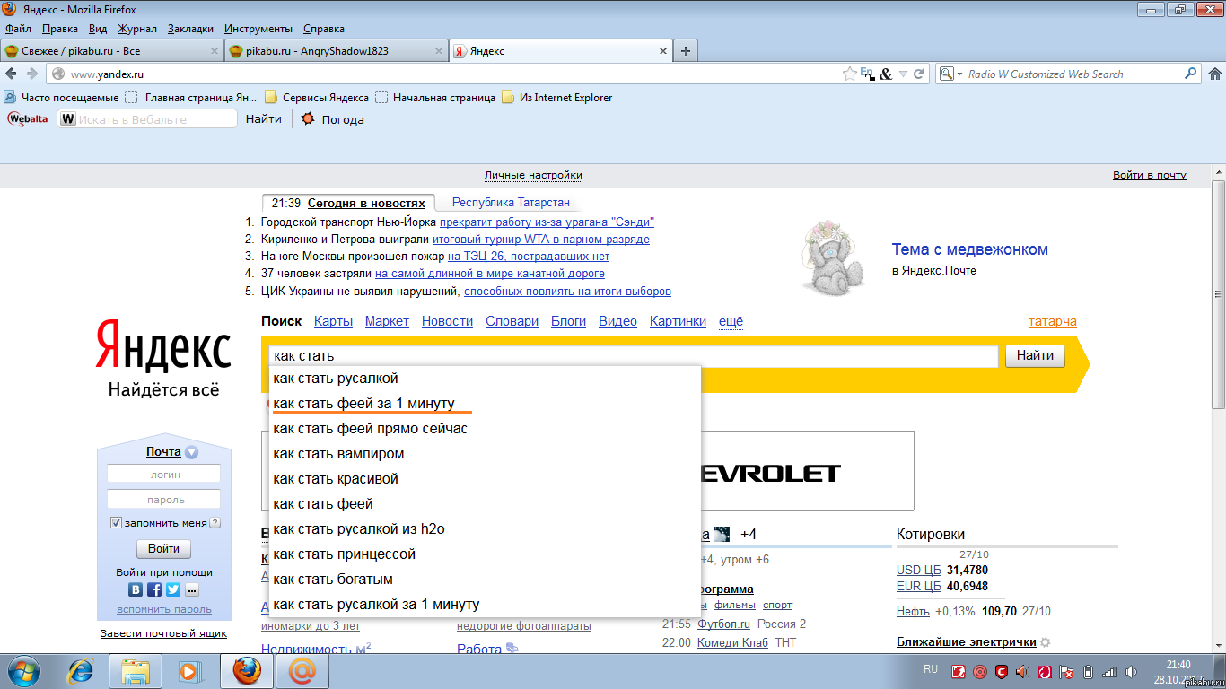
Task: Click the Погода sun icon in toolbar
Action: tap(308, 118)
